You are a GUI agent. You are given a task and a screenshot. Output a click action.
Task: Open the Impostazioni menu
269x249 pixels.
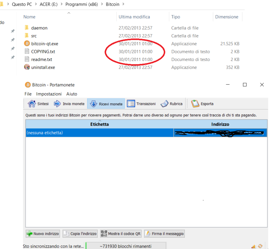point(49,94)
